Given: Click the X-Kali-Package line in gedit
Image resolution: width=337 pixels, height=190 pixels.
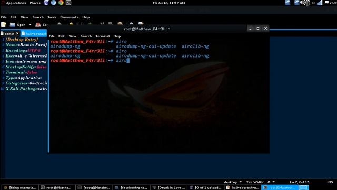Looking at the screenshot, I should tap(26, 89).
